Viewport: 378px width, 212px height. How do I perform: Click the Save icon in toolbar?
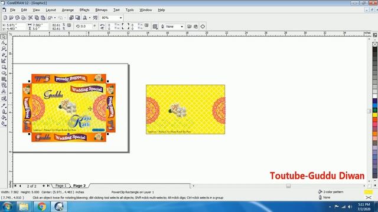17,18
